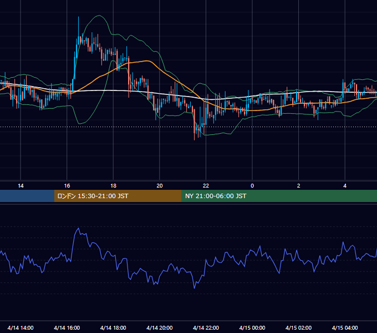Click the oscillator line's lowest trough before 22:00
Screen dimensions: 377x333
pyautogui.click(x=194, y=287)
